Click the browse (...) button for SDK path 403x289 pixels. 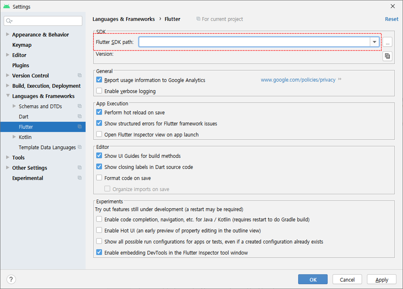click(x=387, y=42)
